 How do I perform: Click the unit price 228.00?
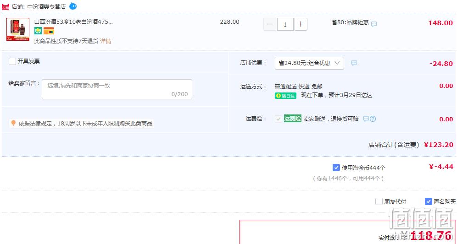(x=230, y=22)
